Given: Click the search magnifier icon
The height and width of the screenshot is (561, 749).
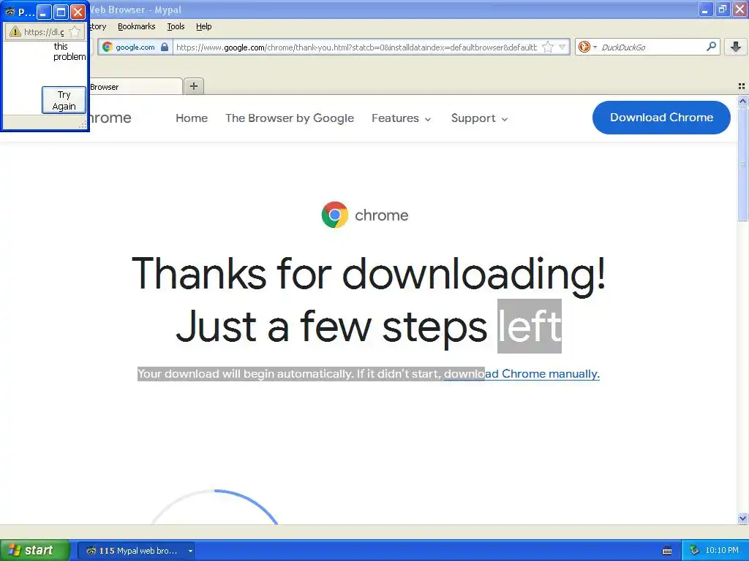Looking at the screenshot, I should tap(711, 46).
